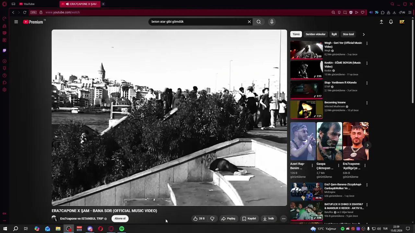Open the Windows Start menu
The width and height of the screenshot is (415, 233).
(x=5, y=229)
